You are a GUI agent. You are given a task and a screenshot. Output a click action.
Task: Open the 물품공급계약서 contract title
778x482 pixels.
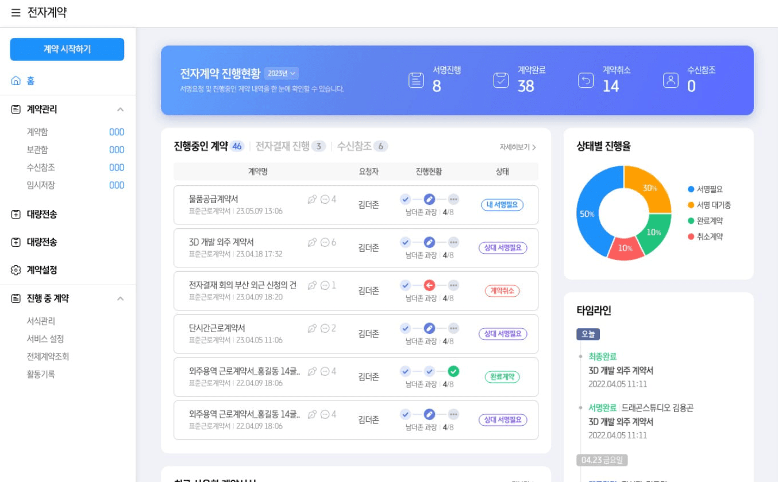[213, 199]
